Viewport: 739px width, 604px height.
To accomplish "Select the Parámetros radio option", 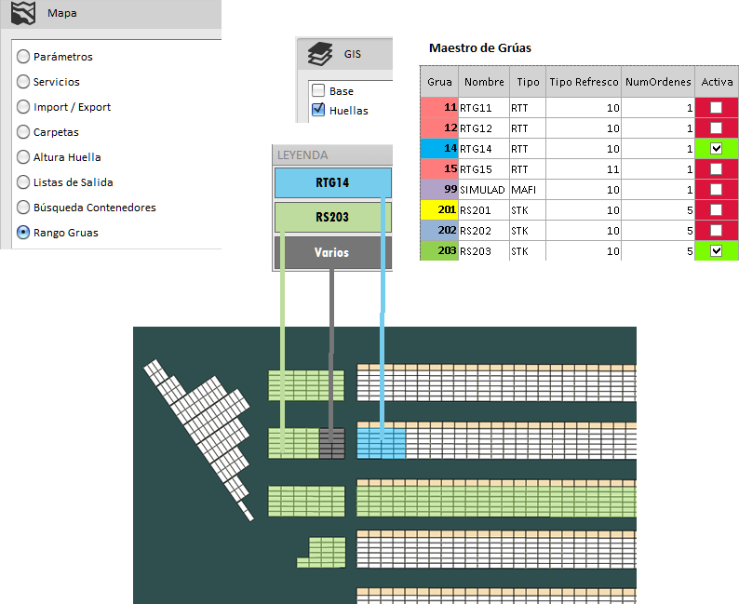I will point(23,57).
